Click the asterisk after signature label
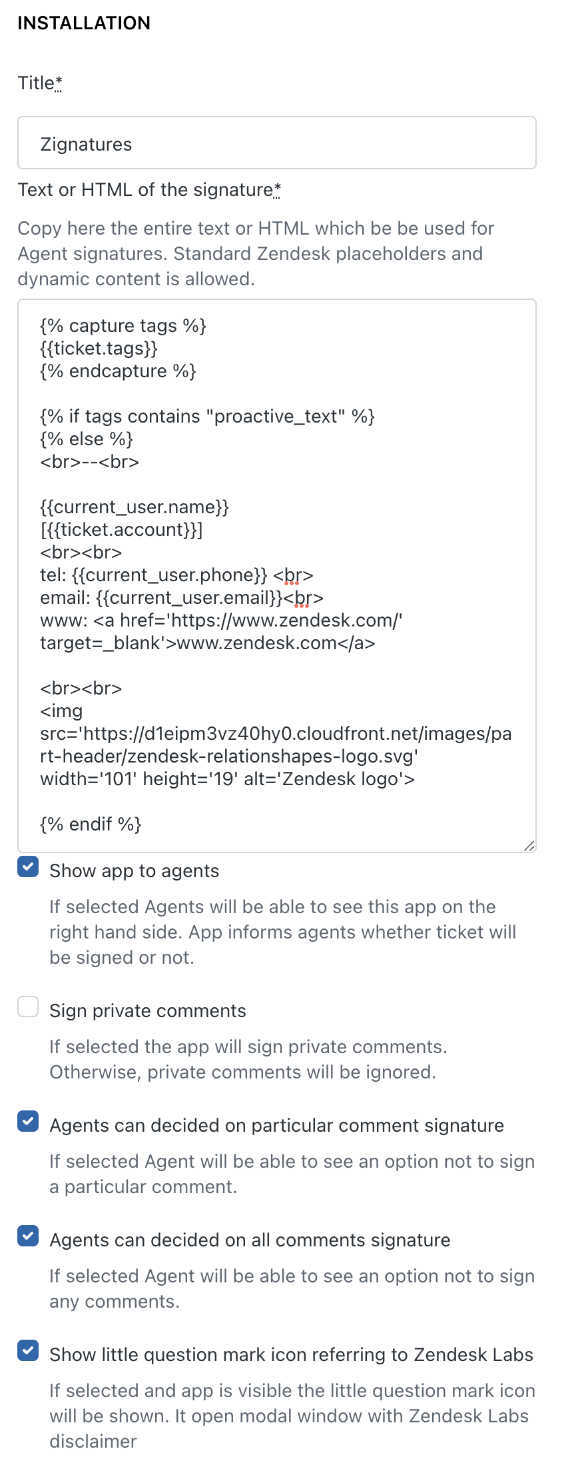582x1477 pixels. [x=277, y=190]
